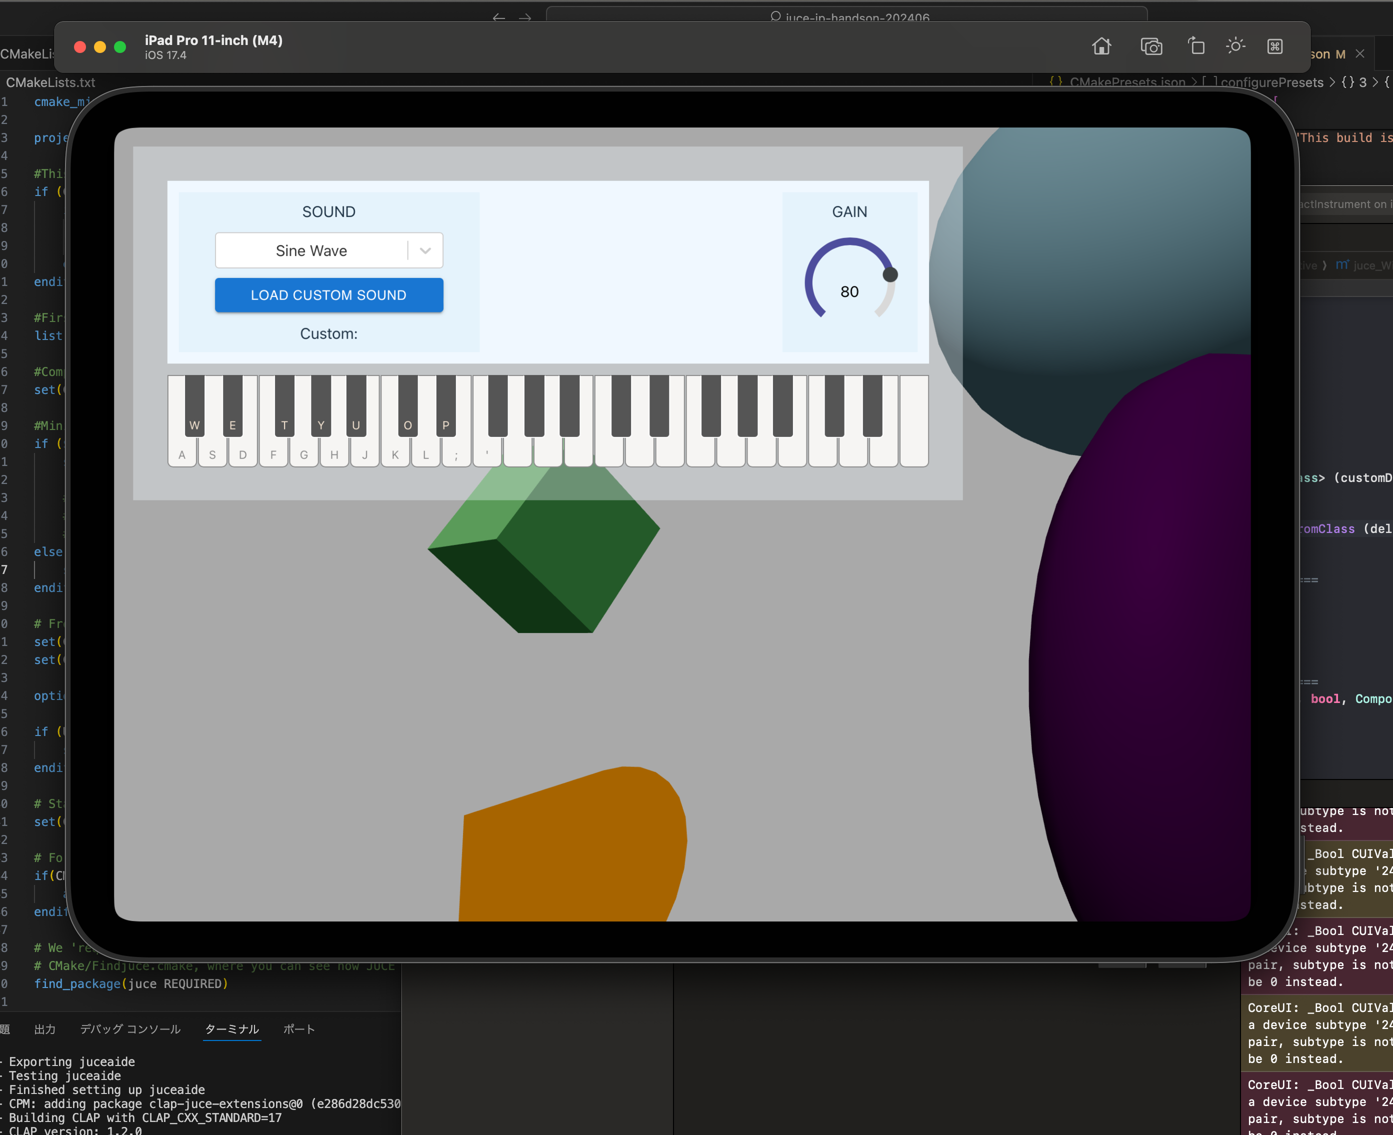Play the black piano key O
This screenshot has height=1135, width=1393.
click(408, 405)
